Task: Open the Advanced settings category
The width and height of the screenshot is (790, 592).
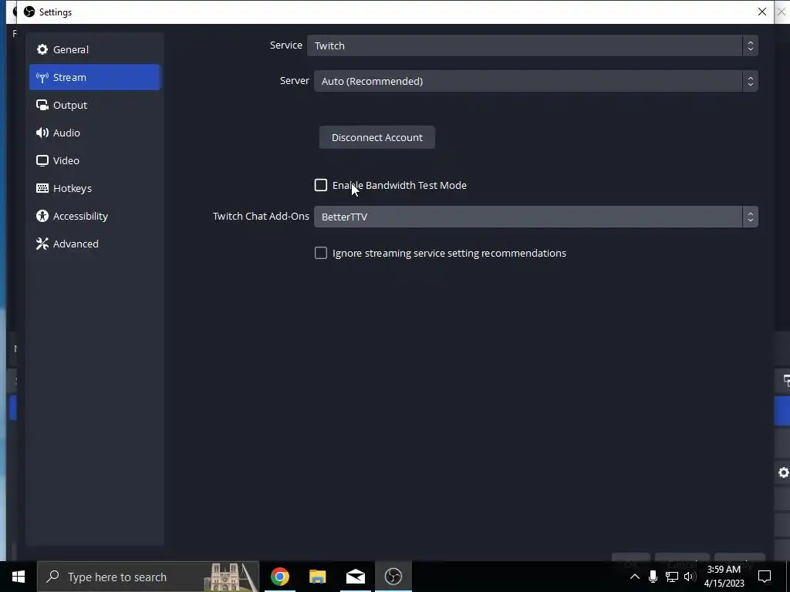Action: pyautogui.click(x=95, y=243)
